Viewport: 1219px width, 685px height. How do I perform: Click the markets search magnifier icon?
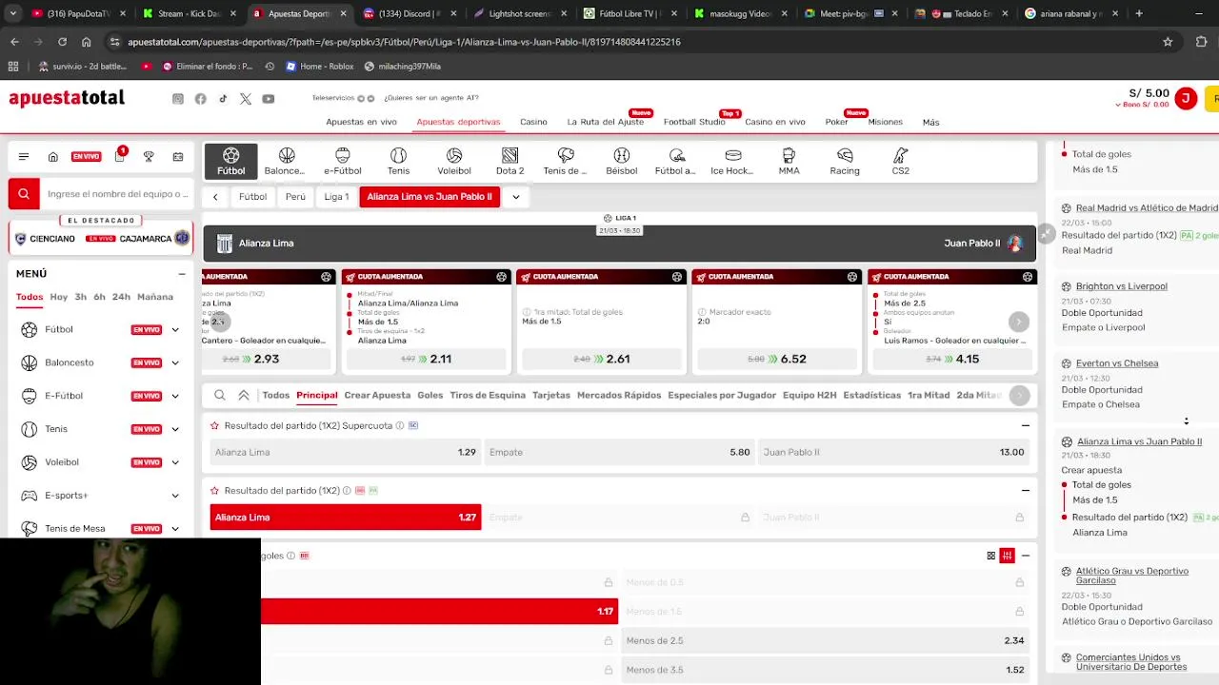(x=220, y=395)
